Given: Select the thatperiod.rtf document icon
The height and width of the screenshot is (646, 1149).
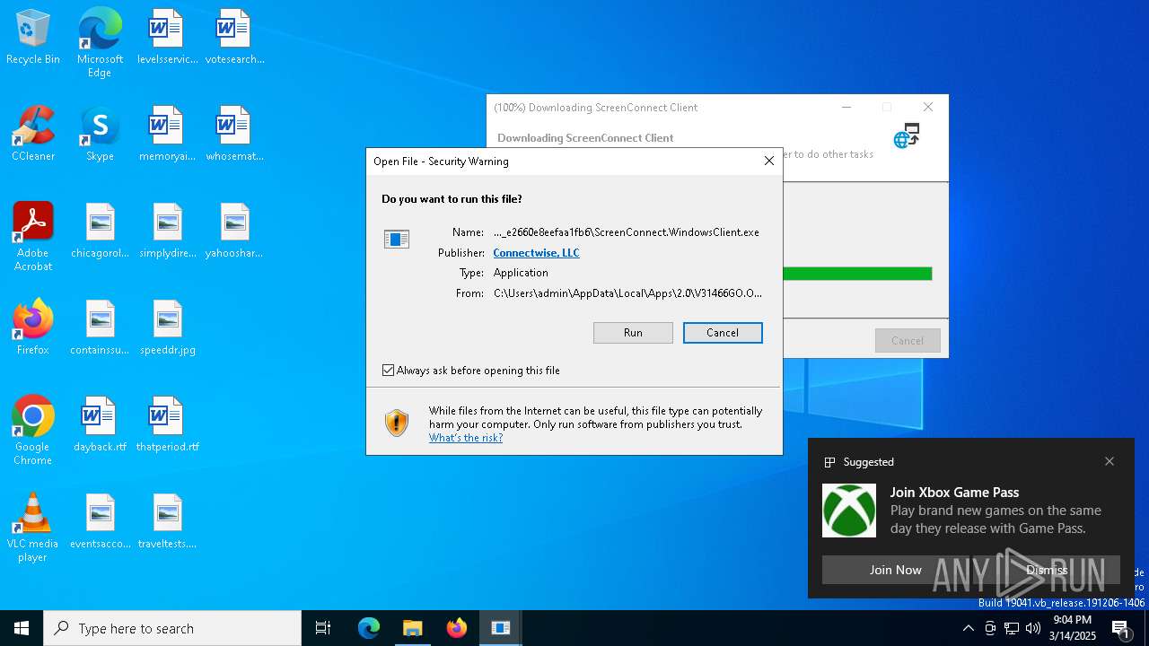Looking at the screenshot, I should point(167,425).
